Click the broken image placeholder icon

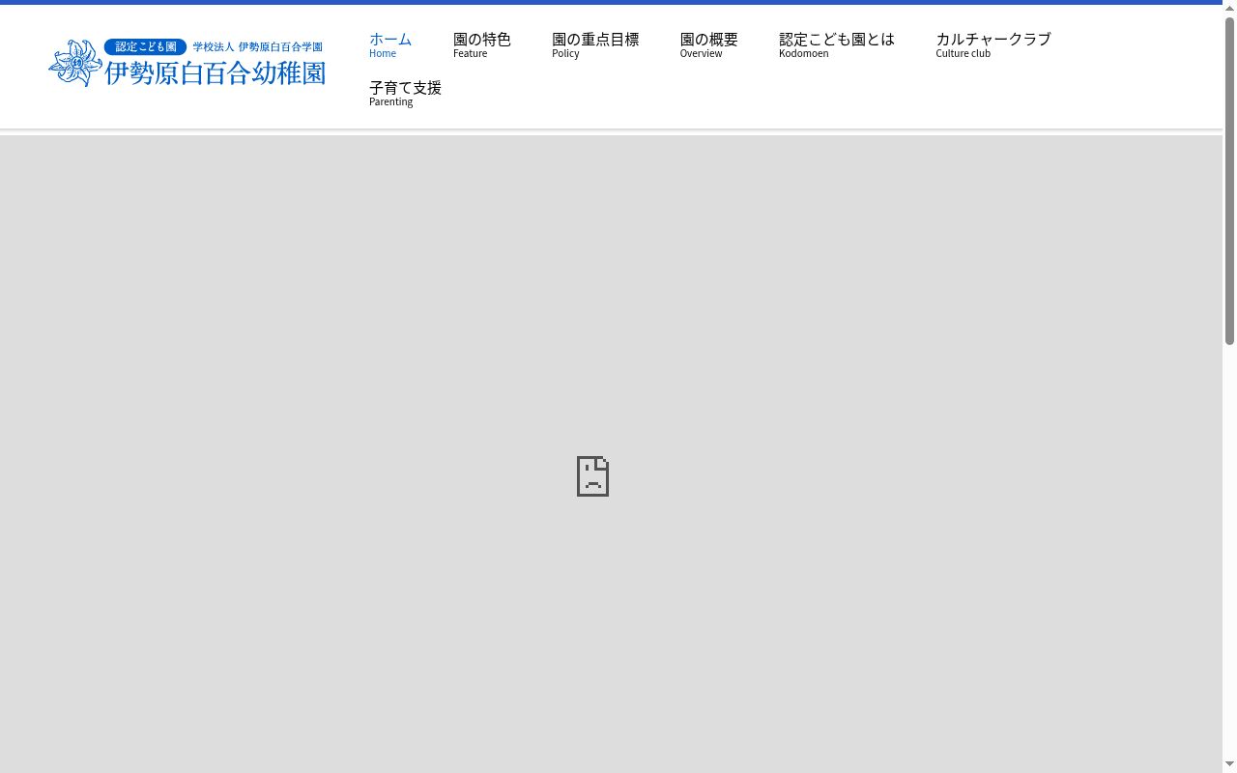tap(592, 476)
